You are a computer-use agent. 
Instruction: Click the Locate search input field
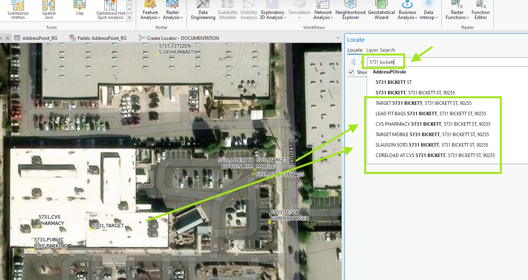tap(448, 62)
